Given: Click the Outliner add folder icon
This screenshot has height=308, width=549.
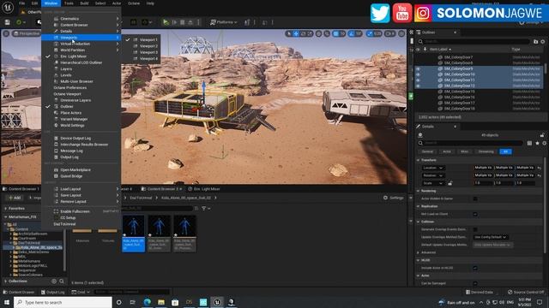Looking at the screenshot, I should pyautogui.click(x=535, y=42).
